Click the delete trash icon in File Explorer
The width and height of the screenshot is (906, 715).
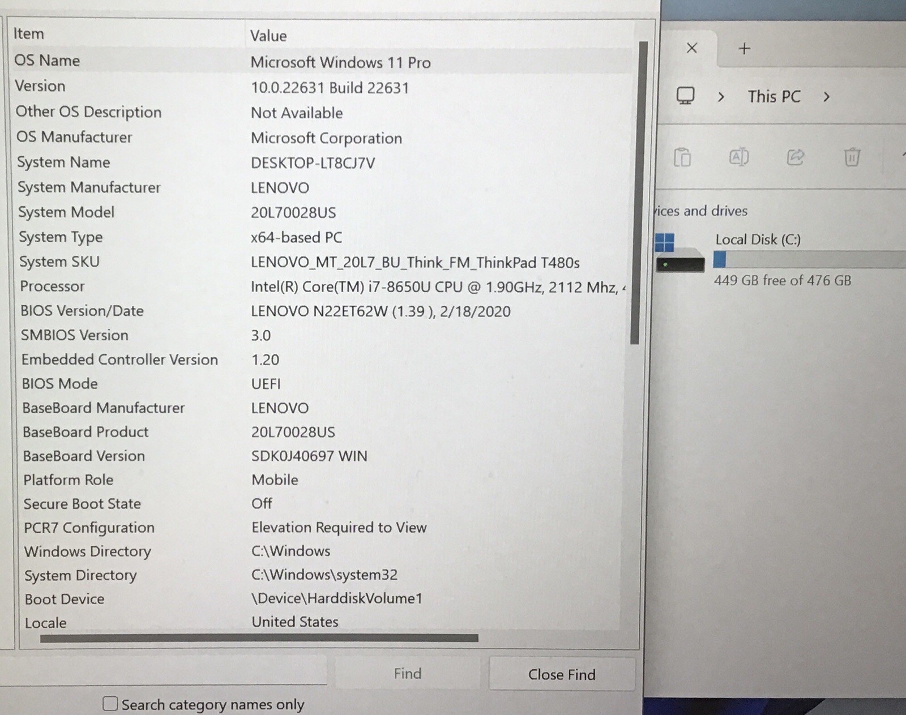point(852,157)
